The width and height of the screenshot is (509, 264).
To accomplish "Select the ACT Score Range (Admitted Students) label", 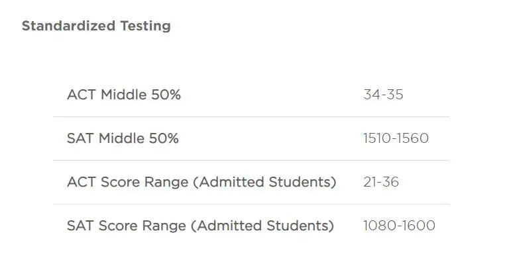I will (x=201, y=182).
